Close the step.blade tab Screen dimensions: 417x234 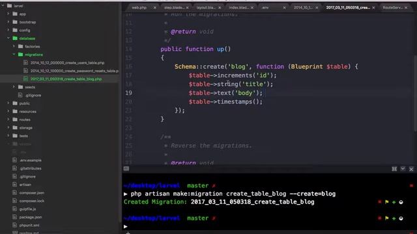tap(187, 8)
